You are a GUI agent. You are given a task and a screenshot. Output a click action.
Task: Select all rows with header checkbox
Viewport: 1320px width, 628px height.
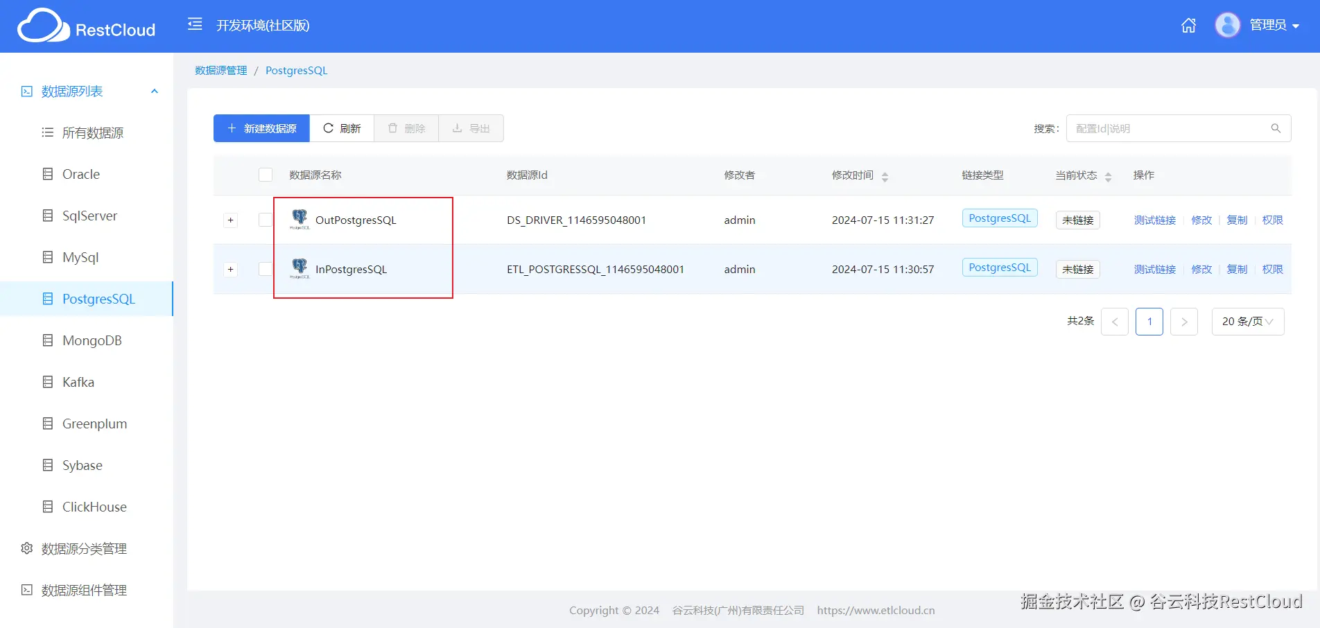tap(266, 175)
